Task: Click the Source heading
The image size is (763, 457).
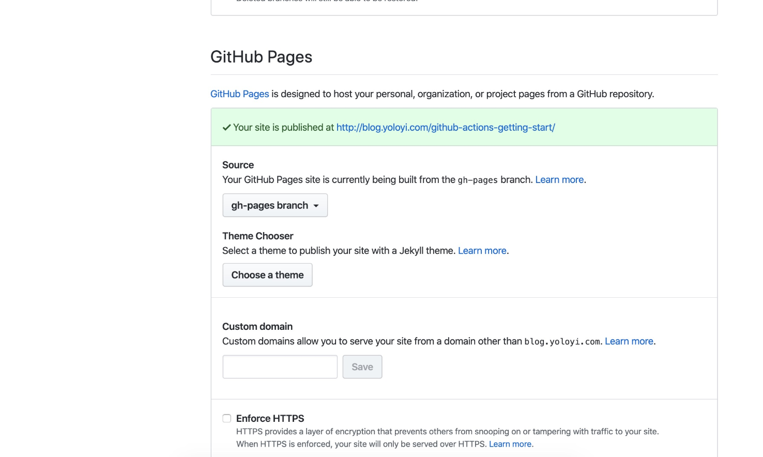Action: click(238, 165)
